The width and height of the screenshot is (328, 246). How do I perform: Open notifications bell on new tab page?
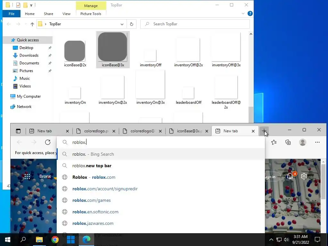(290, 176)
